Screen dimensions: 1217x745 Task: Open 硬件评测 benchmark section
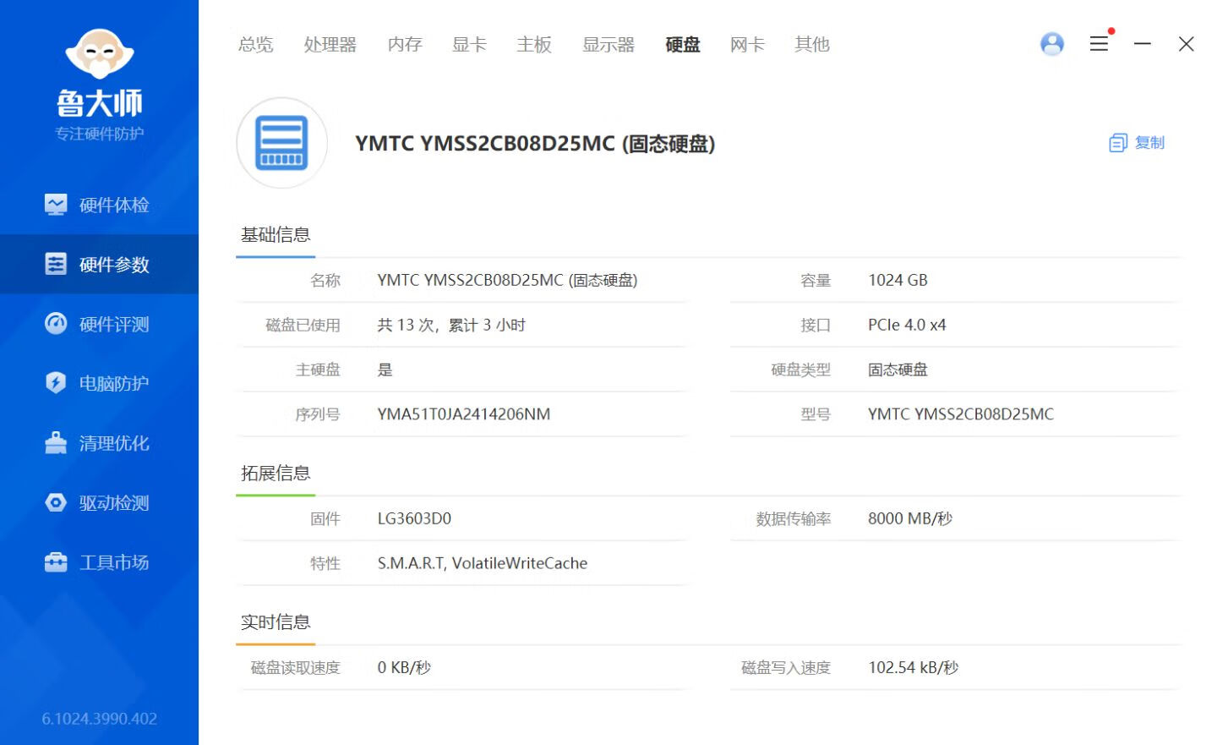(x=99, y=324)
